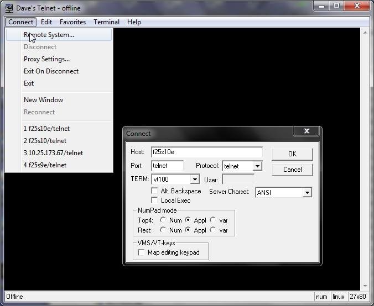The height and width of the screenshot is (306, 374).
Task: Select Rest Appl radio button
Action: click(x=188, y=230)
